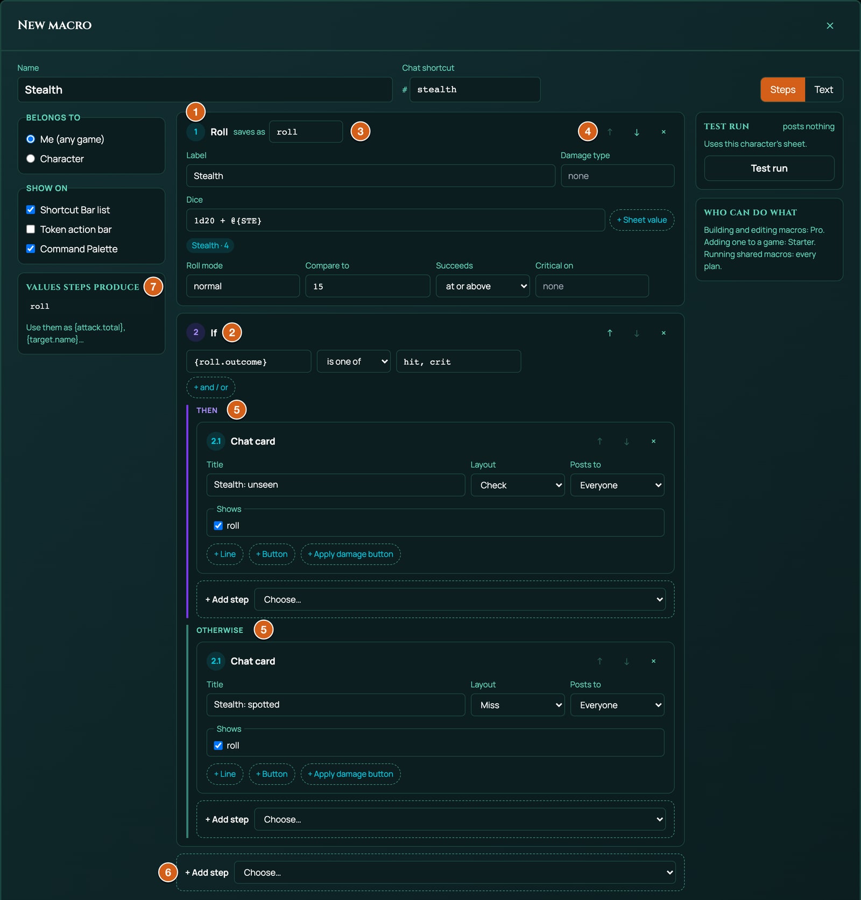Viewport: 861px width, 900px height.
Task: Remove the Roll step
Action: (x=664, y=132)
